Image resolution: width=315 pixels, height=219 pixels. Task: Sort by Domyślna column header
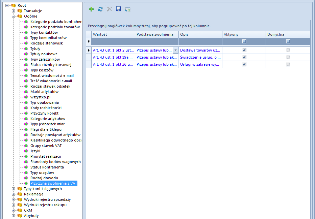point(288,34)
